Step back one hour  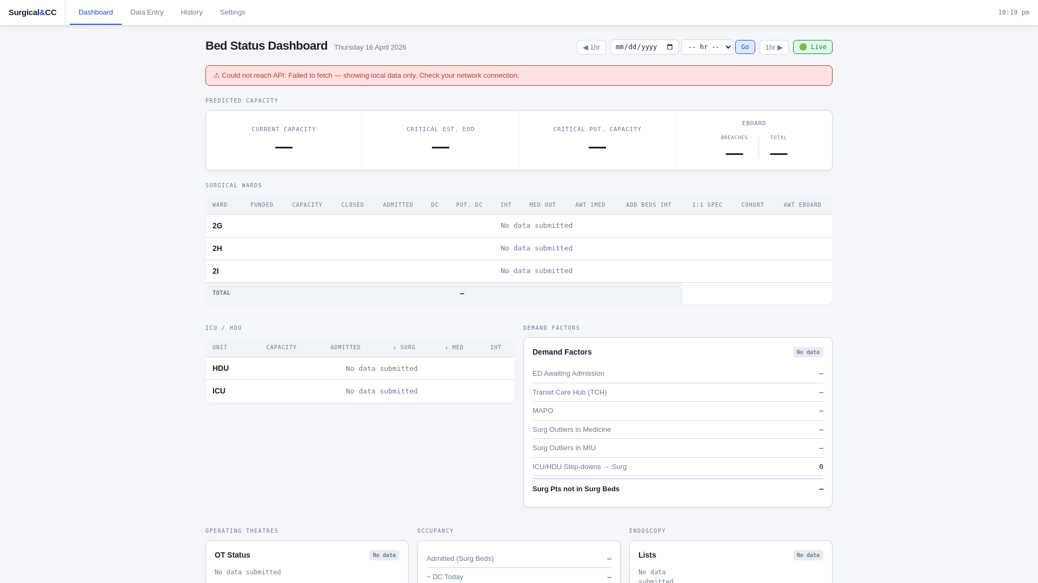pyautogui.click(x=591, y=48)
